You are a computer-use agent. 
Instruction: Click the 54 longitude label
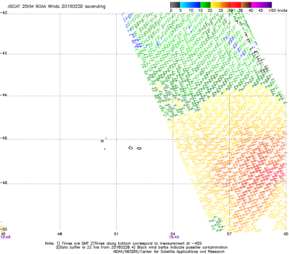click(173, 234)
